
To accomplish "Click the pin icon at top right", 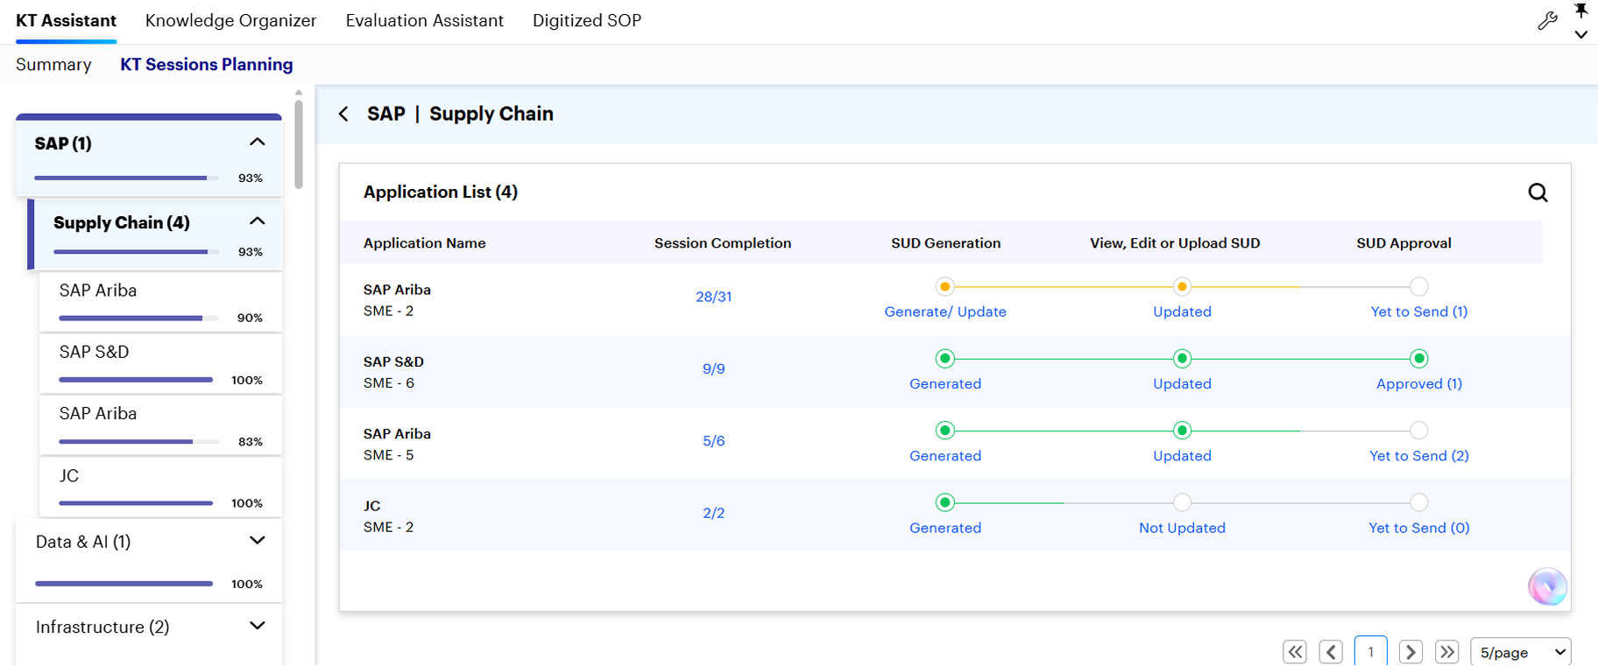I will coord(1580,11).
